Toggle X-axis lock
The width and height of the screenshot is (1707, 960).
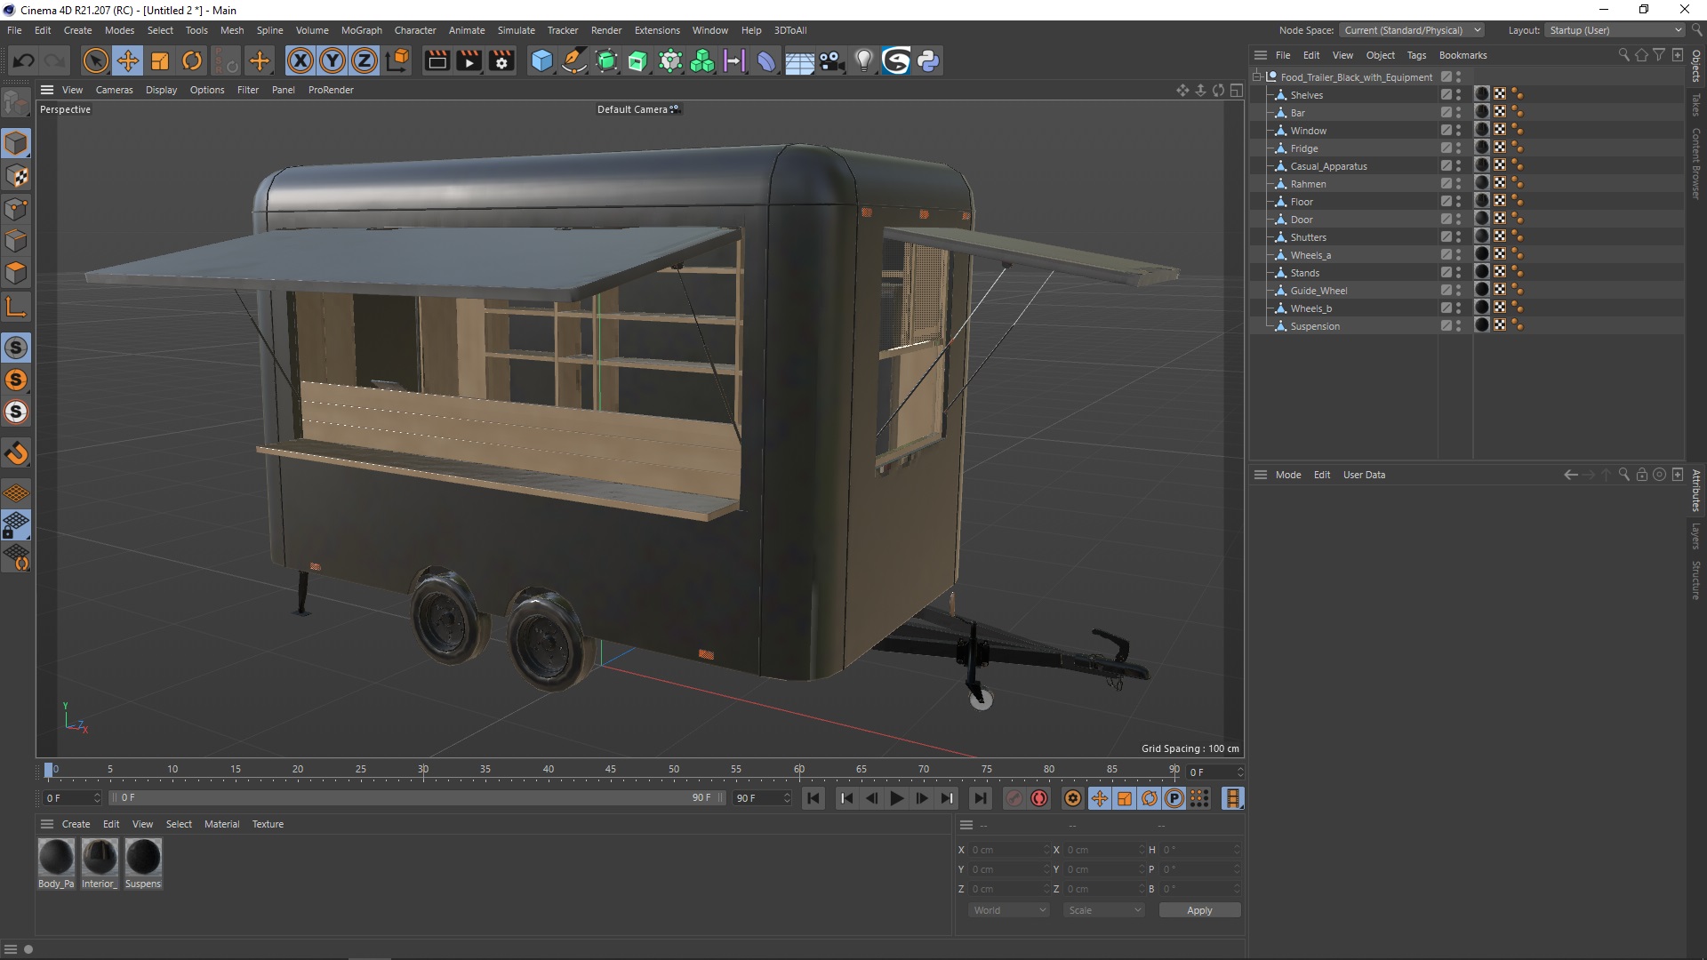point(301,60)
